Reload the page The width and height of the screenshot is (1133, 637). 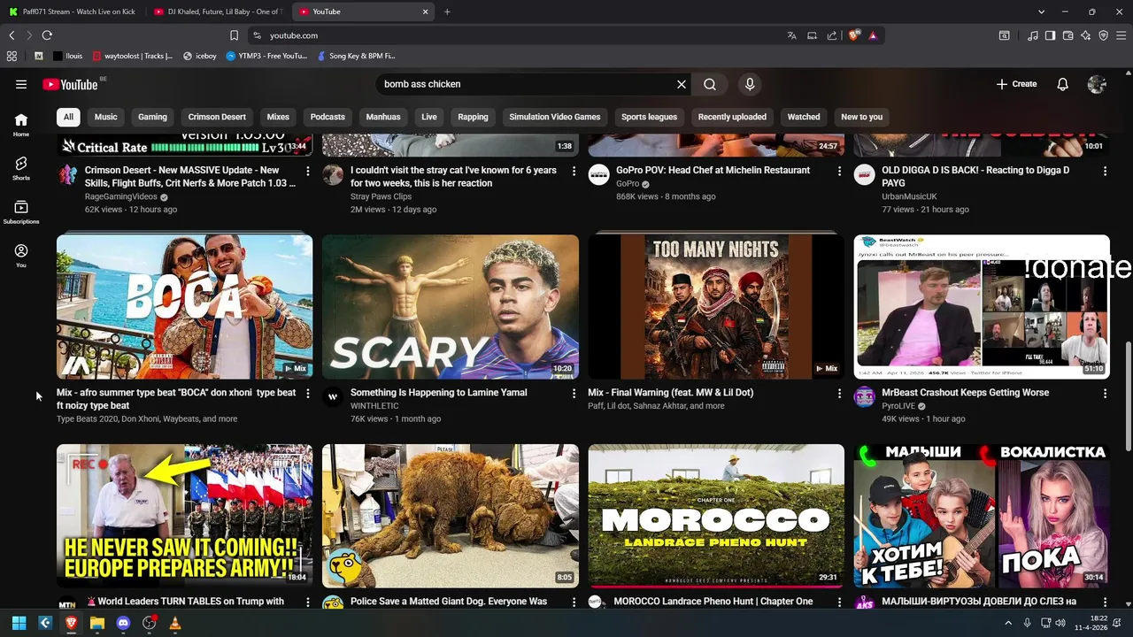[47, 35]
